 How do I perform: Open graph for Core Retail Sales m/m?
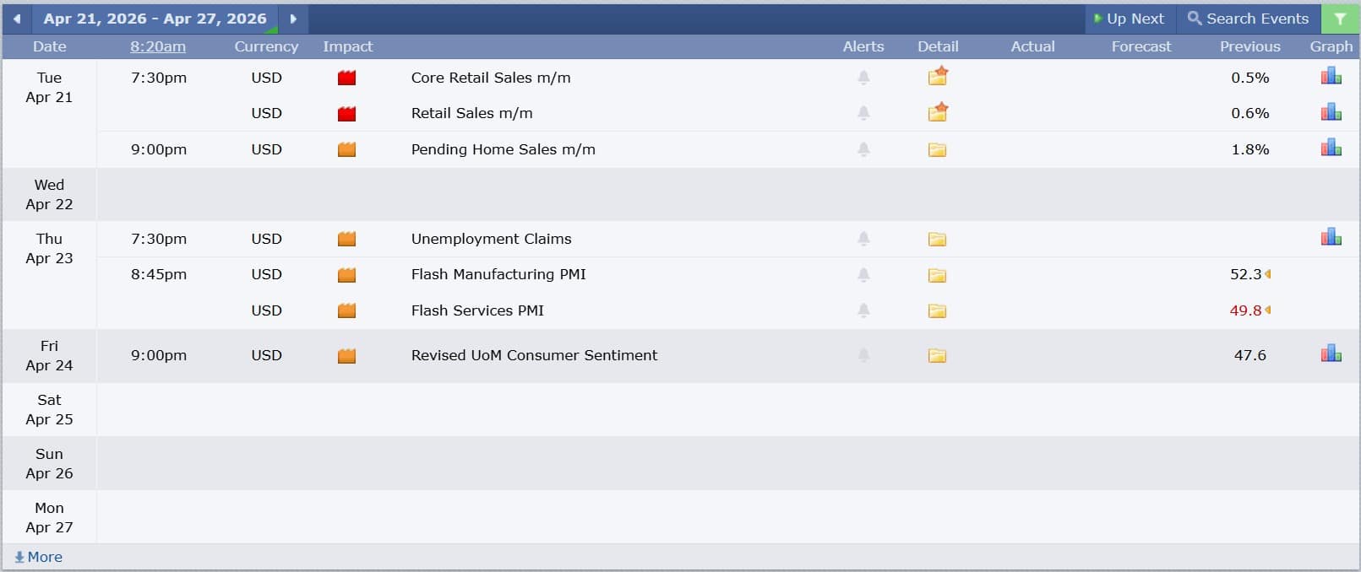1331,77
